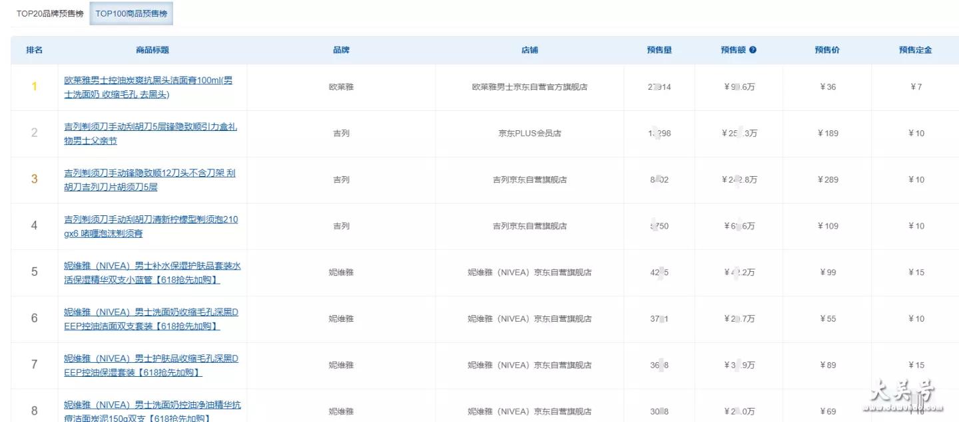Select rank number 4 cell

pyautogui.click(x=35, y=226)
